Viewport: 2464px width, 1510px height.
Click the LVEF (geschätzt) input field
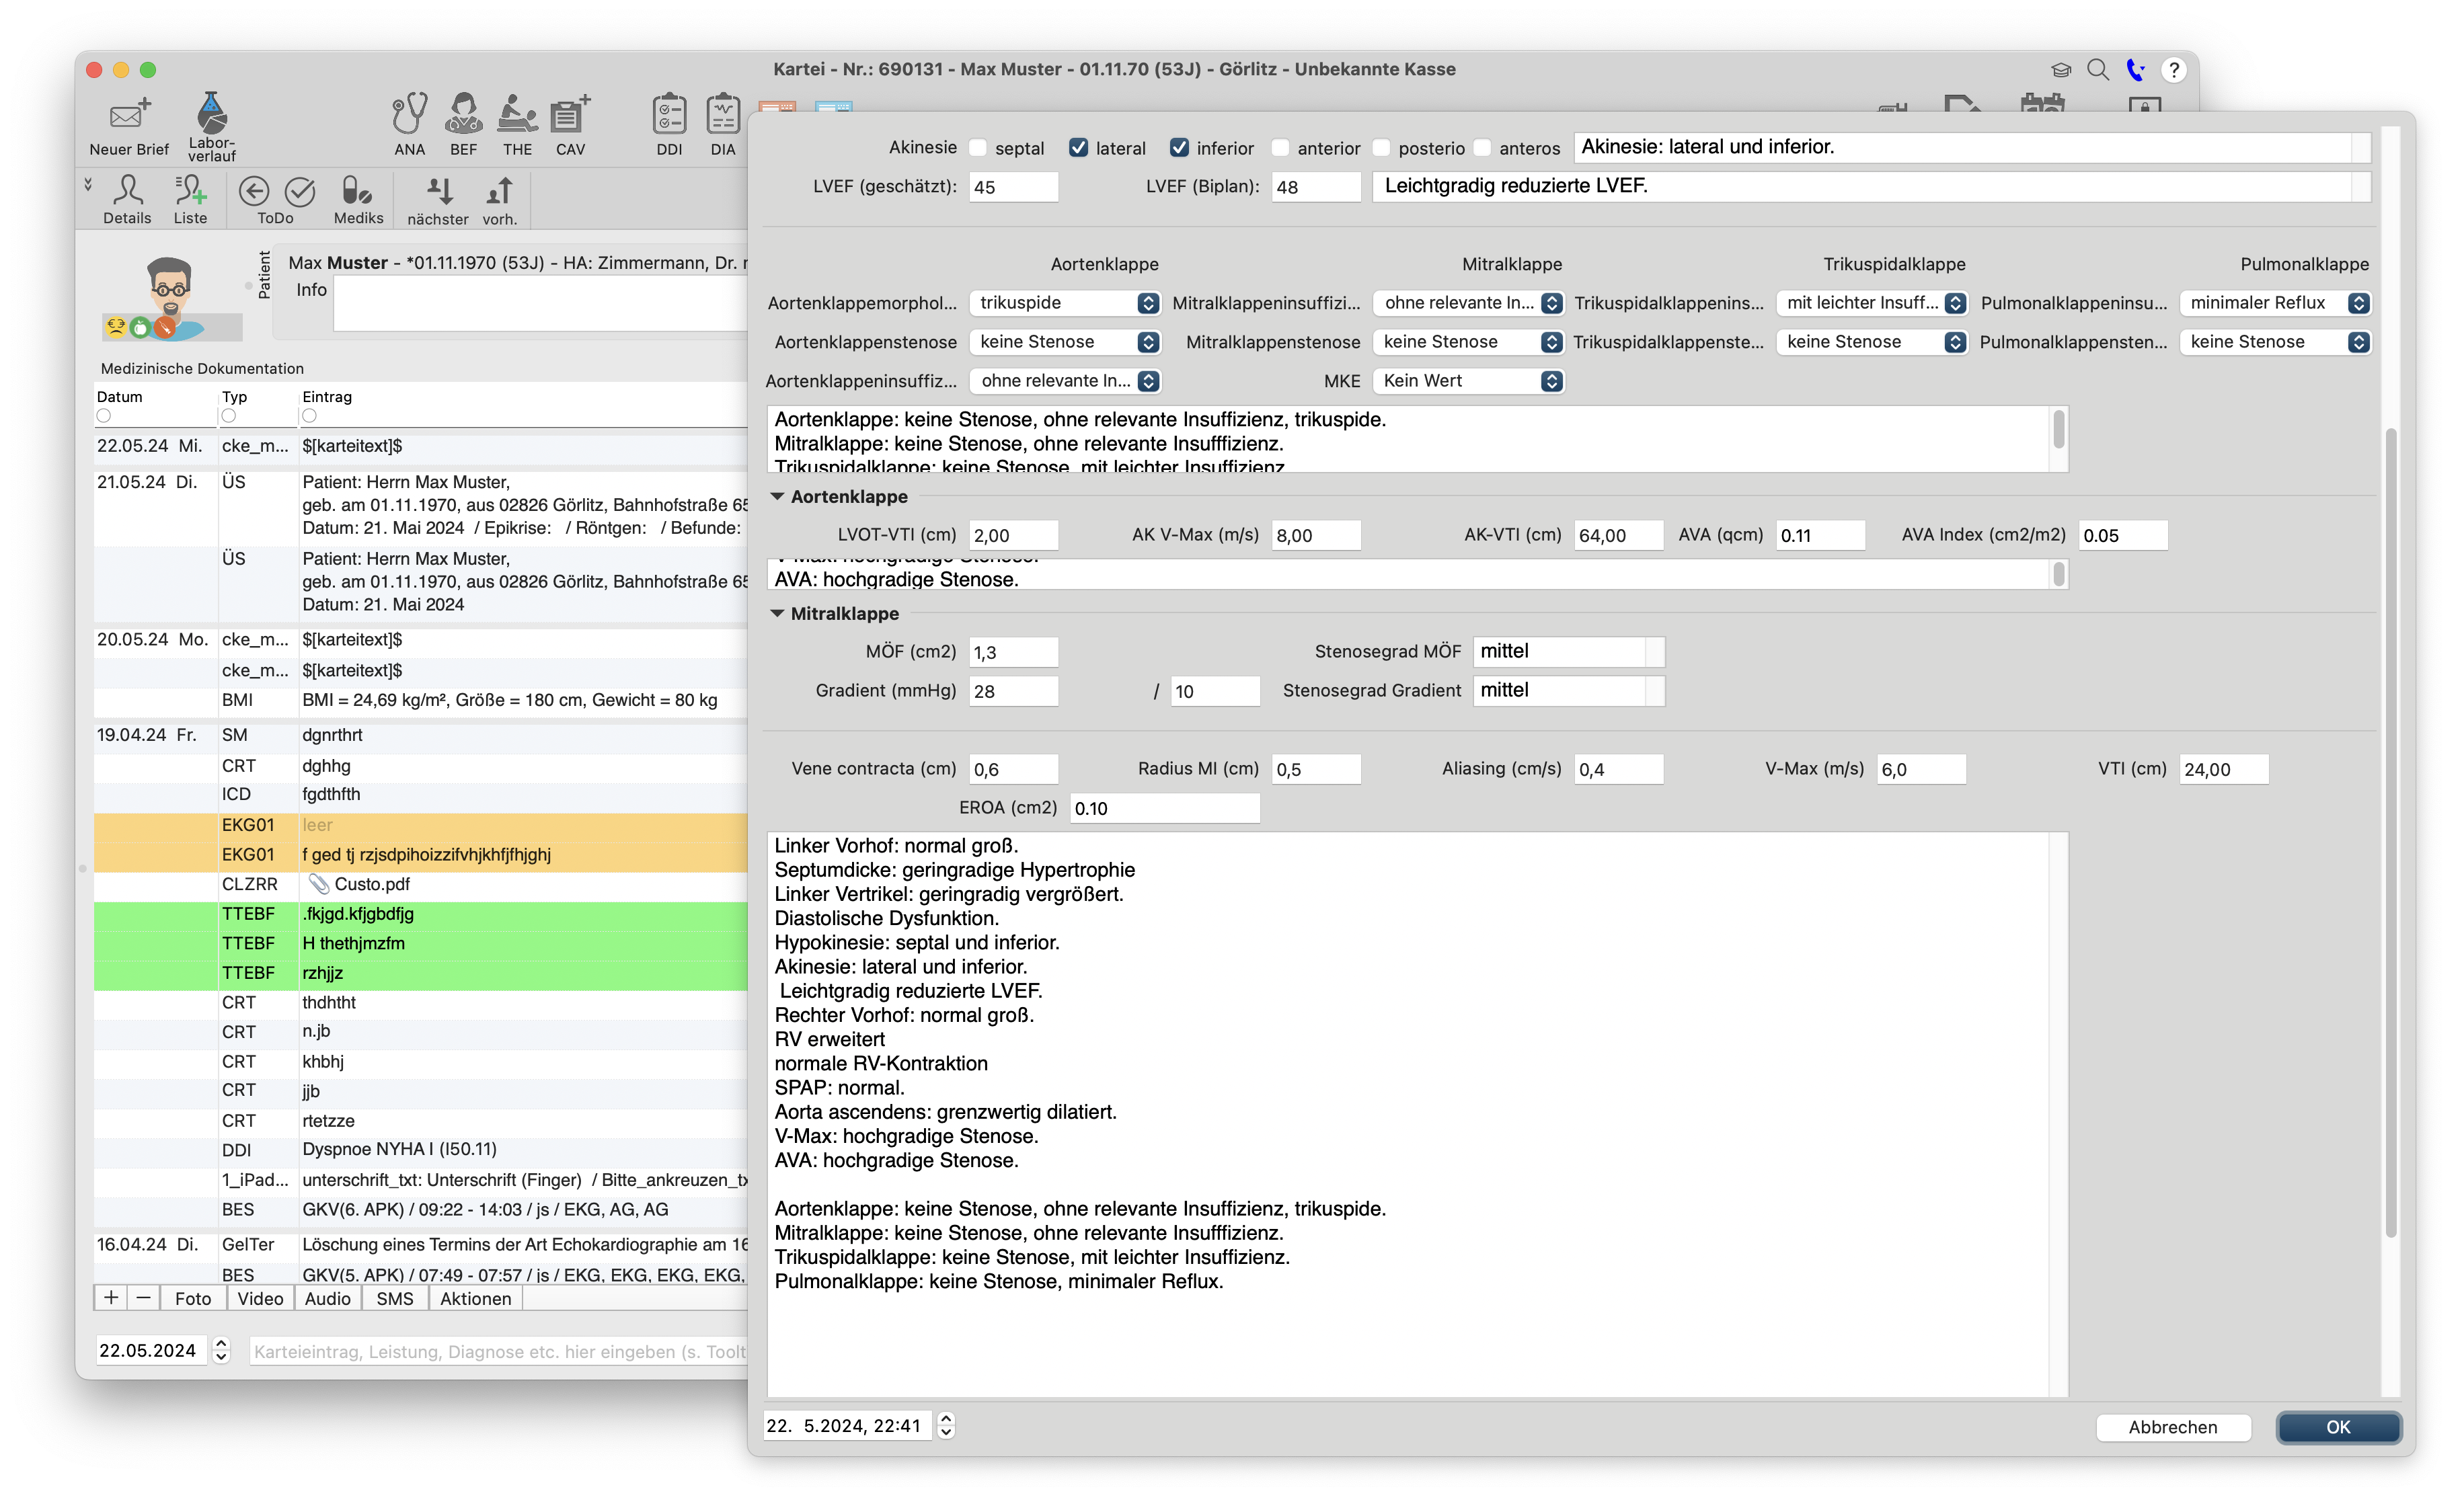(1013, 187)
